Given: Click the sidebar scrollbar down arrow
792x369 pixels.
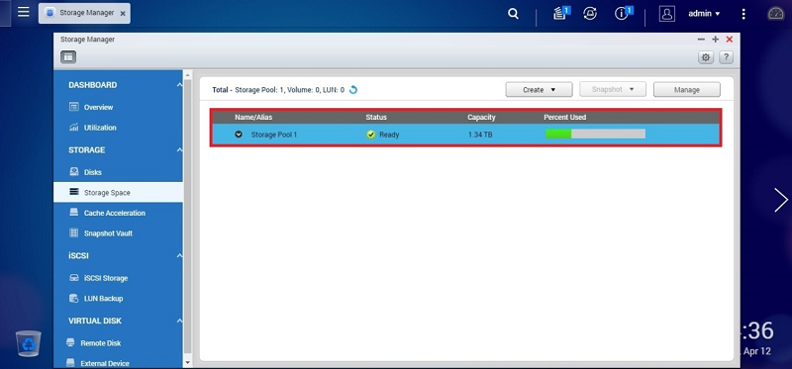Looking at the screenshot, I should (x=188, y=362).
